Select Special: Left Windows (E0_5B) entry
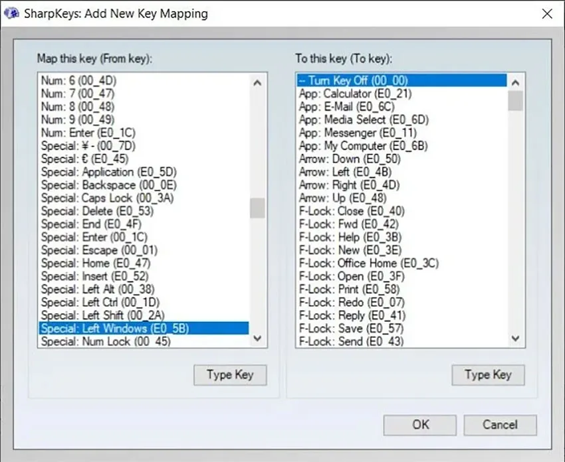This screenshot has height=462, width=565. [x=144, y=328]
